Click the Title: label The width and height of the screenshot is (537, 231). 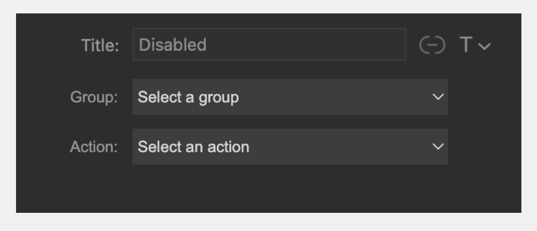tap(100, 45)
